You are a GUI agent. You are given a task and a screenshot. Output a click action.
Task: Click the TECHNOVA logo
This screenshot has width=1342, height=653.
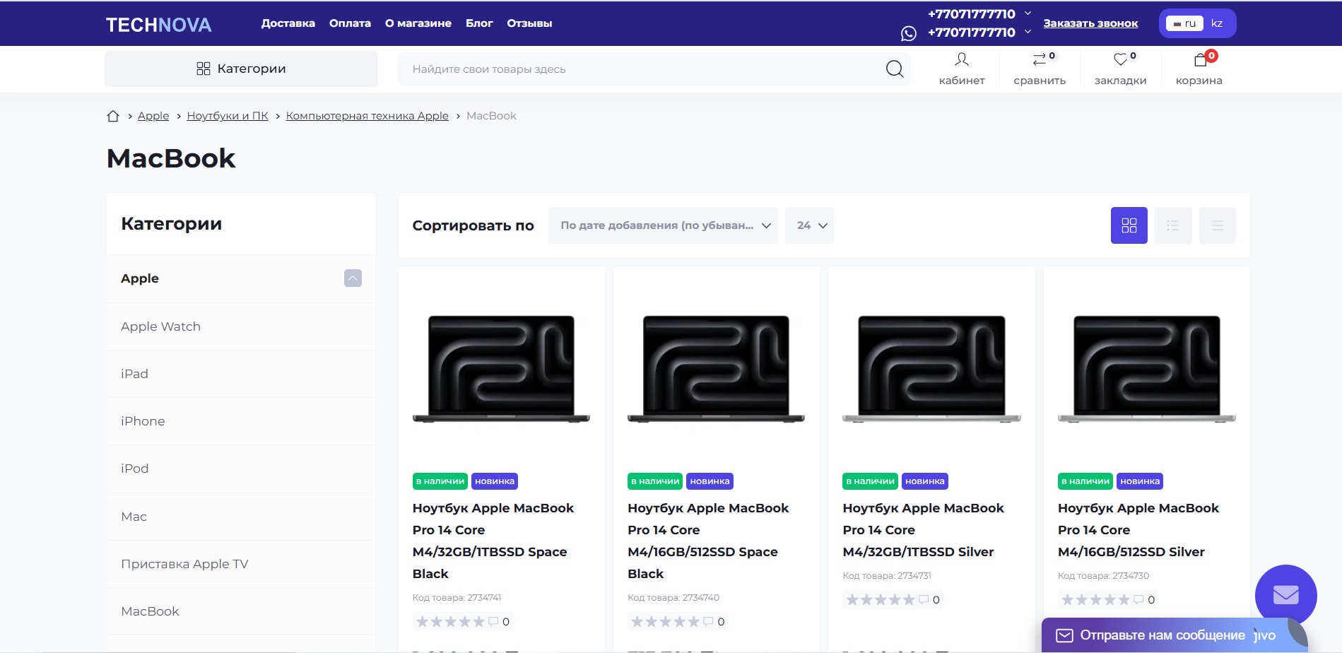(158, 25)
